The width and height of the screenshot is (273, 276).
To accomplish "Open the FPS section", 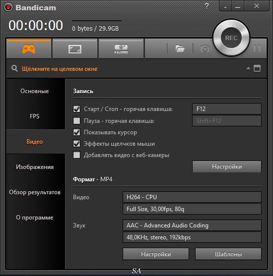I will [x=35, y=116].
